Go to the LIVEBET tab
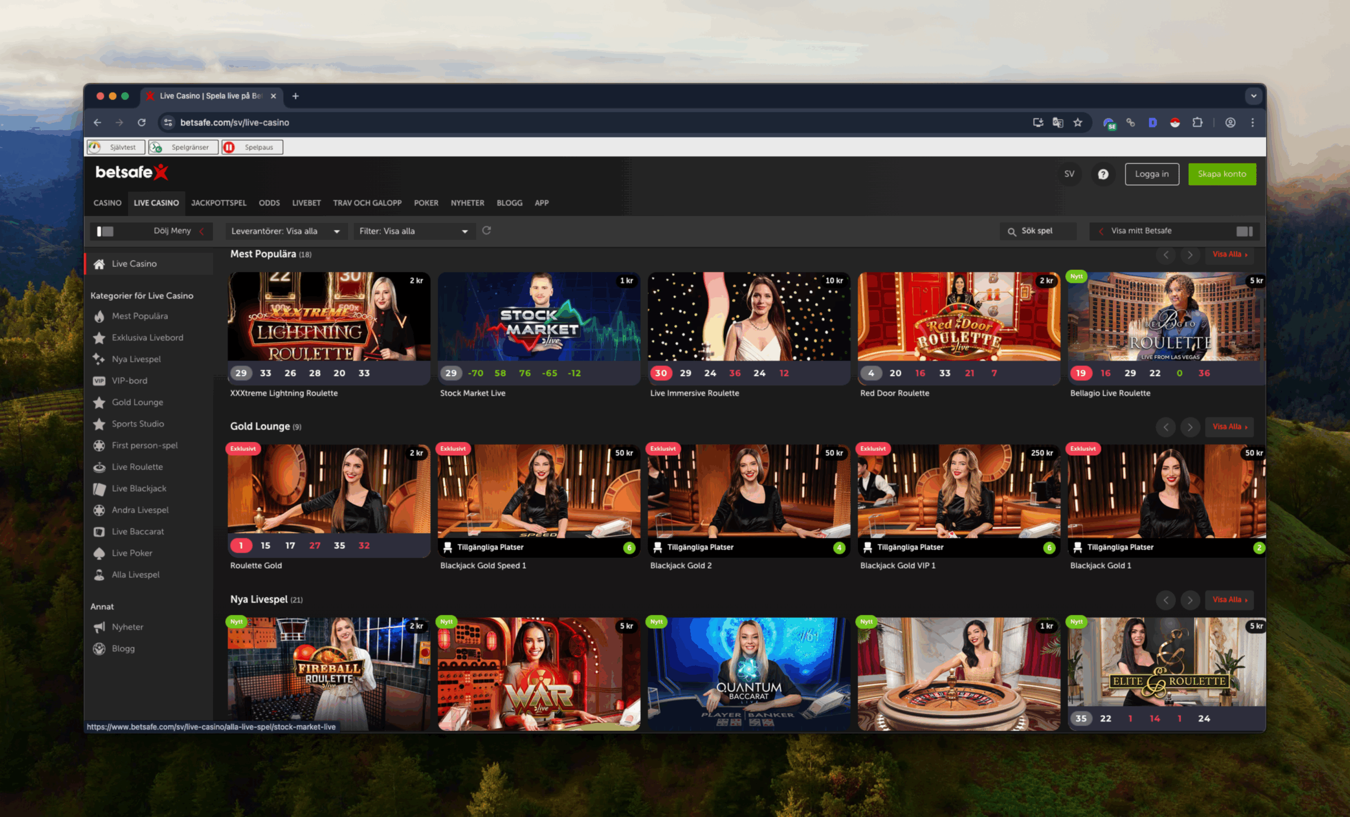1350x817 pixels. pyautogui.click(x=306, y=203)
